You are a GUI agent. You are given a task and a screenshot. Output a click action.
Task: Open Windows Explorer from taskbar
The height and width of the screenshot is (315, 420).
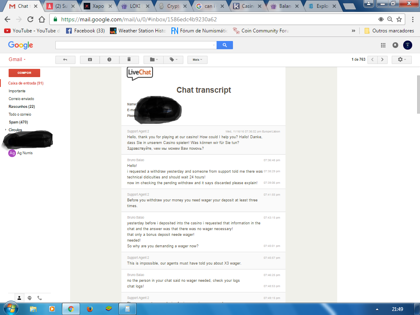coord(33,309)
